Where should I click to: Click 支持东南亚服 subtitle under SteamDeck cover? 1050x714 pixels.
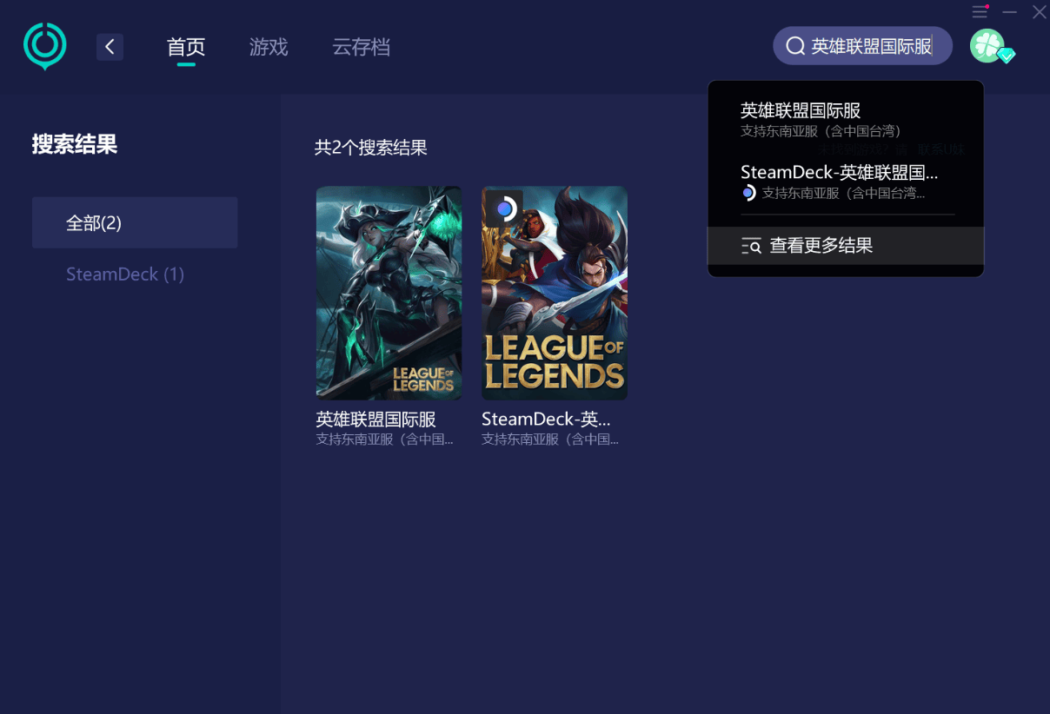(x=550, y=440)
